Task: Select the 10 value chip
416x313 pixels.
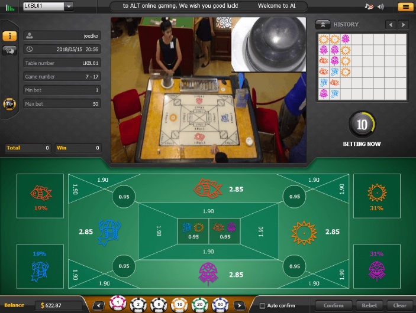Action: coord(178,305)
